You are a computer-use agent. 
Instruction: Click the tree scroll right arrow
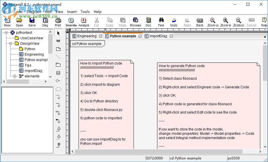46,82
